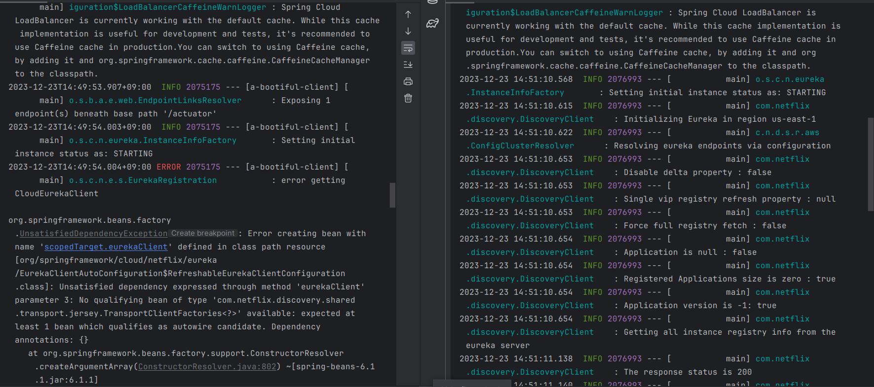
Task: Click .ConfigClusterResolver class name
Action: 520,146
